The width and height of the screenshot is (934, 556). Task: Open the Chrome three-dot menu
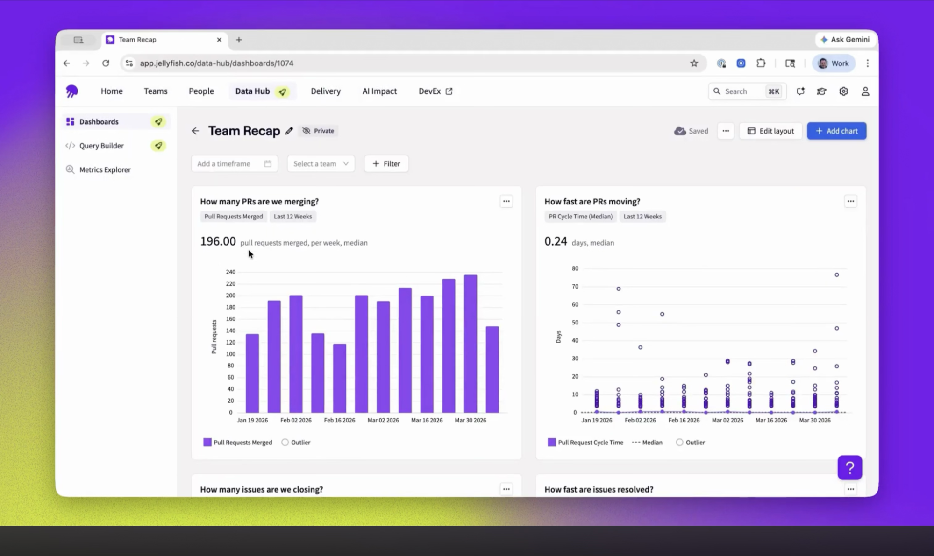pyautogui.click(x=868, y=63)
